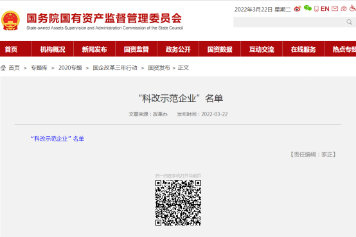Open 首页 in the red navigation bar
This screenshot has width=356, height=237.
click(x=11, y=49)
